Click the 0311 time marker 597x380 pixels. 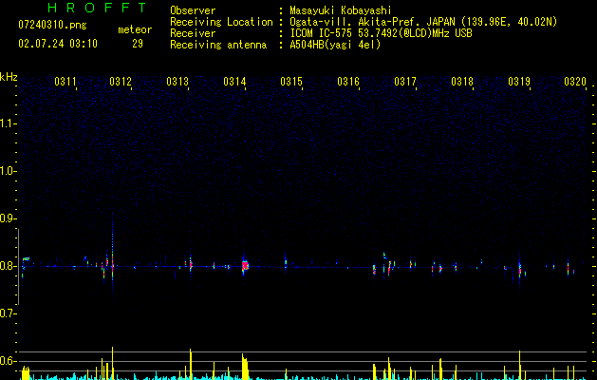pos(65,81)
